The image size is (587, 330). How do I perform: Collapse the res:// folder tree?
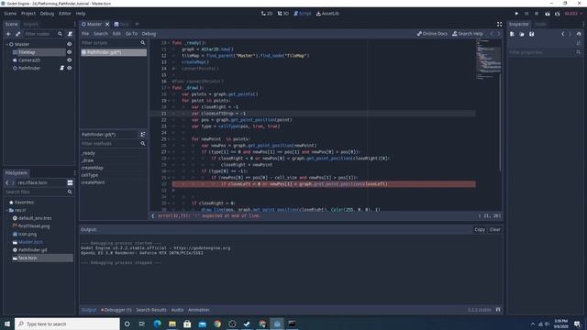(x=7, y=210)
